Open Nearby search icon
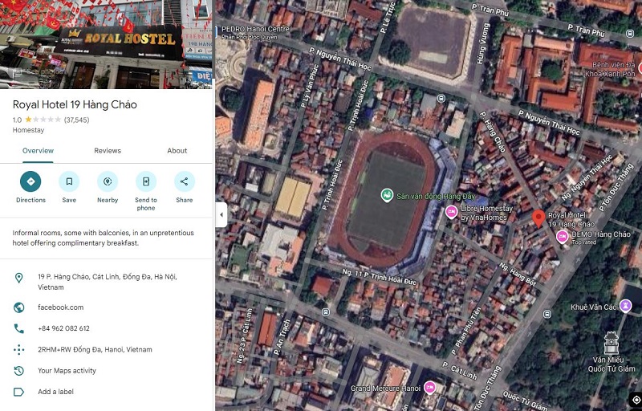This screenshot has height=411, width=642. click(x=108, y=181)
